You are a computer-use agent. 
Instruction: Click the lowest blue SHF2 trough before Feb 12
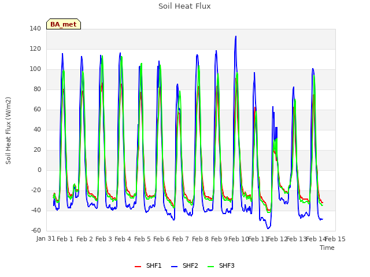coord(268,229)
